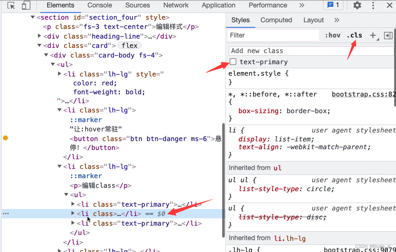
Task: Open the Sources tab
Action: click(x=137, y=5)
